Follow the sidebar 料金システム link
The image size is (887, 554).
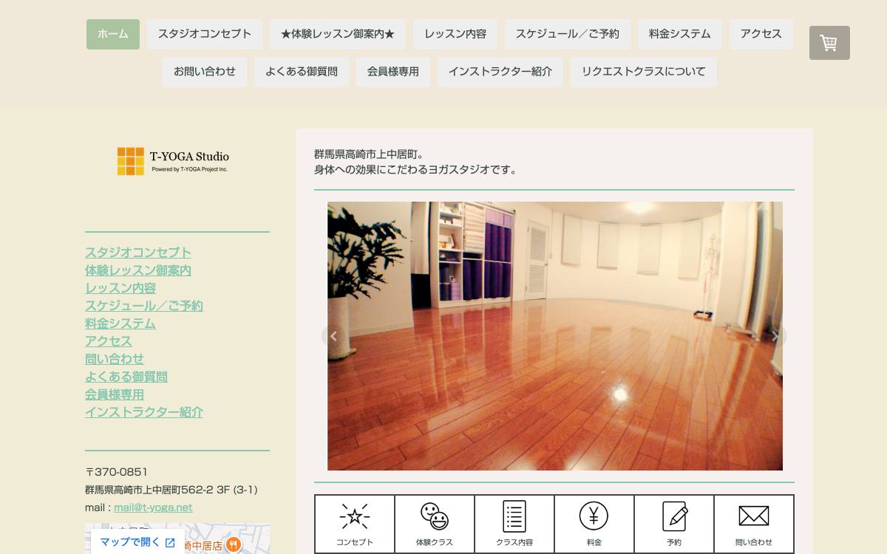point(120,324)
